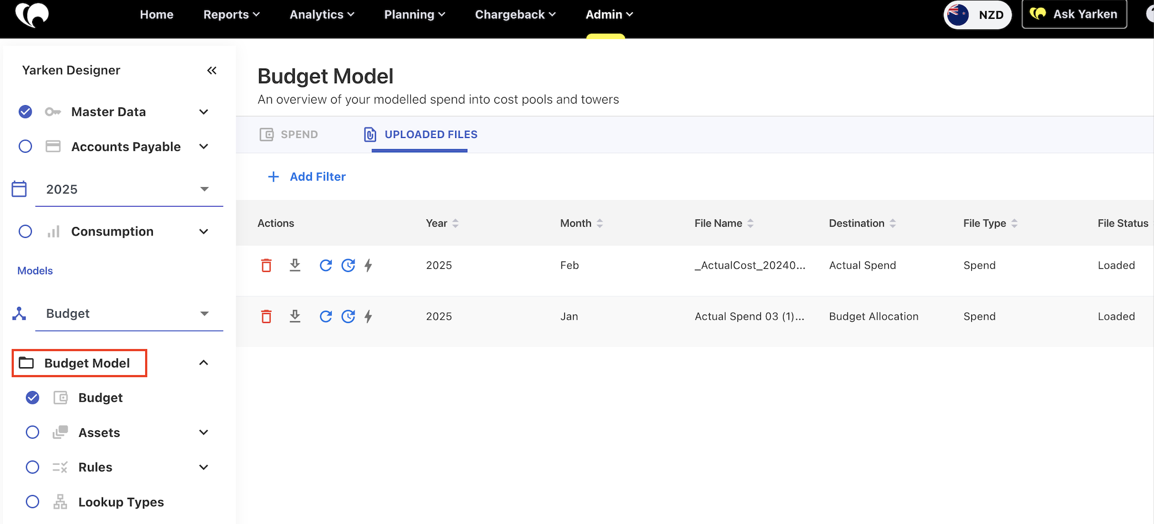Screen dimensions: 1154x524
Task: Click the Yarken logo in header
Action: (32, 14)
